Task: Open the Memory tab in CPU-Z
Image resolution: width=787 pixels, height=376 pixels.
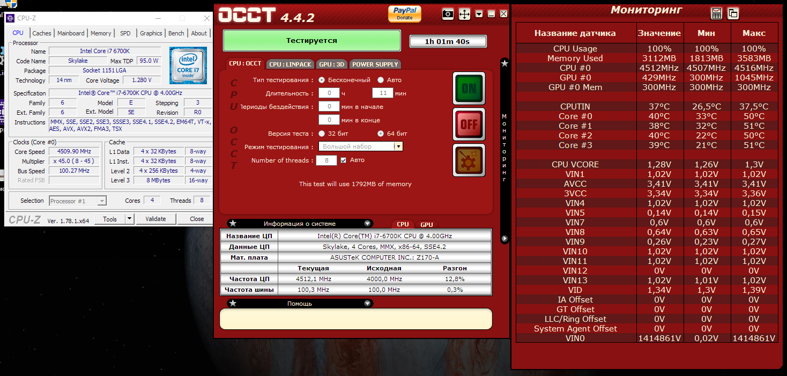Action: [101, 33]
